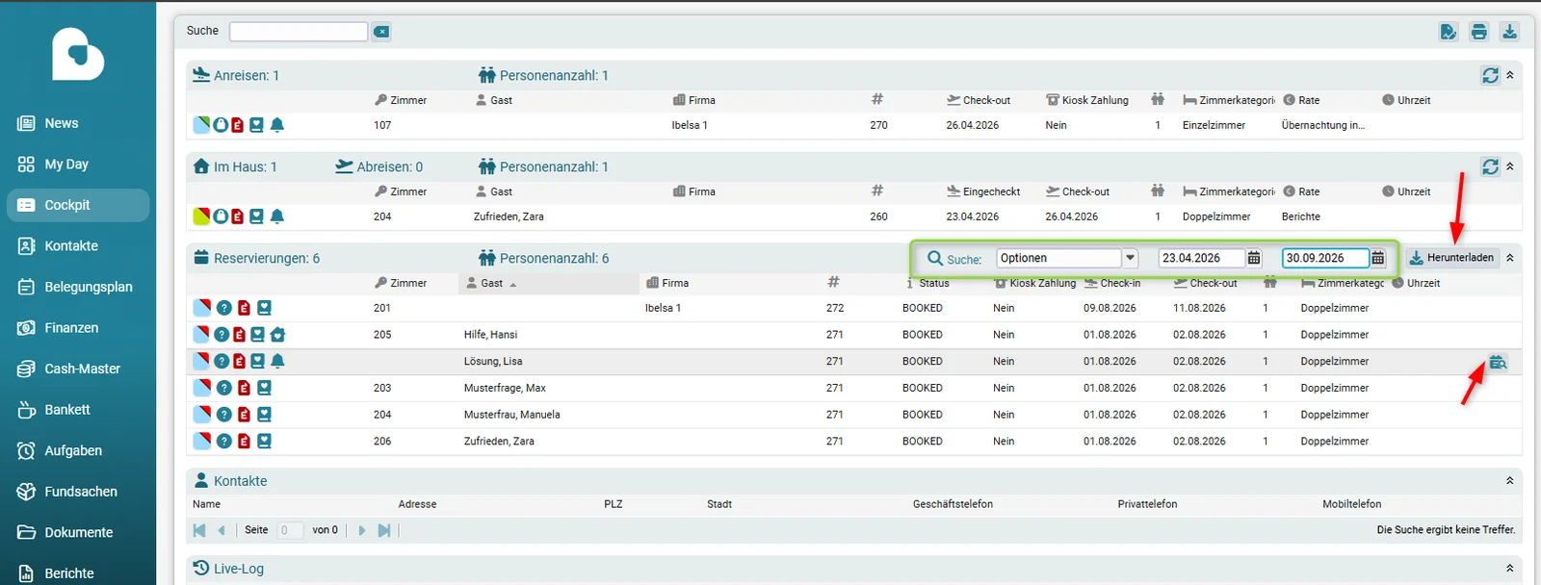Click the lock icon in the Im Haus row

[221, 216]
